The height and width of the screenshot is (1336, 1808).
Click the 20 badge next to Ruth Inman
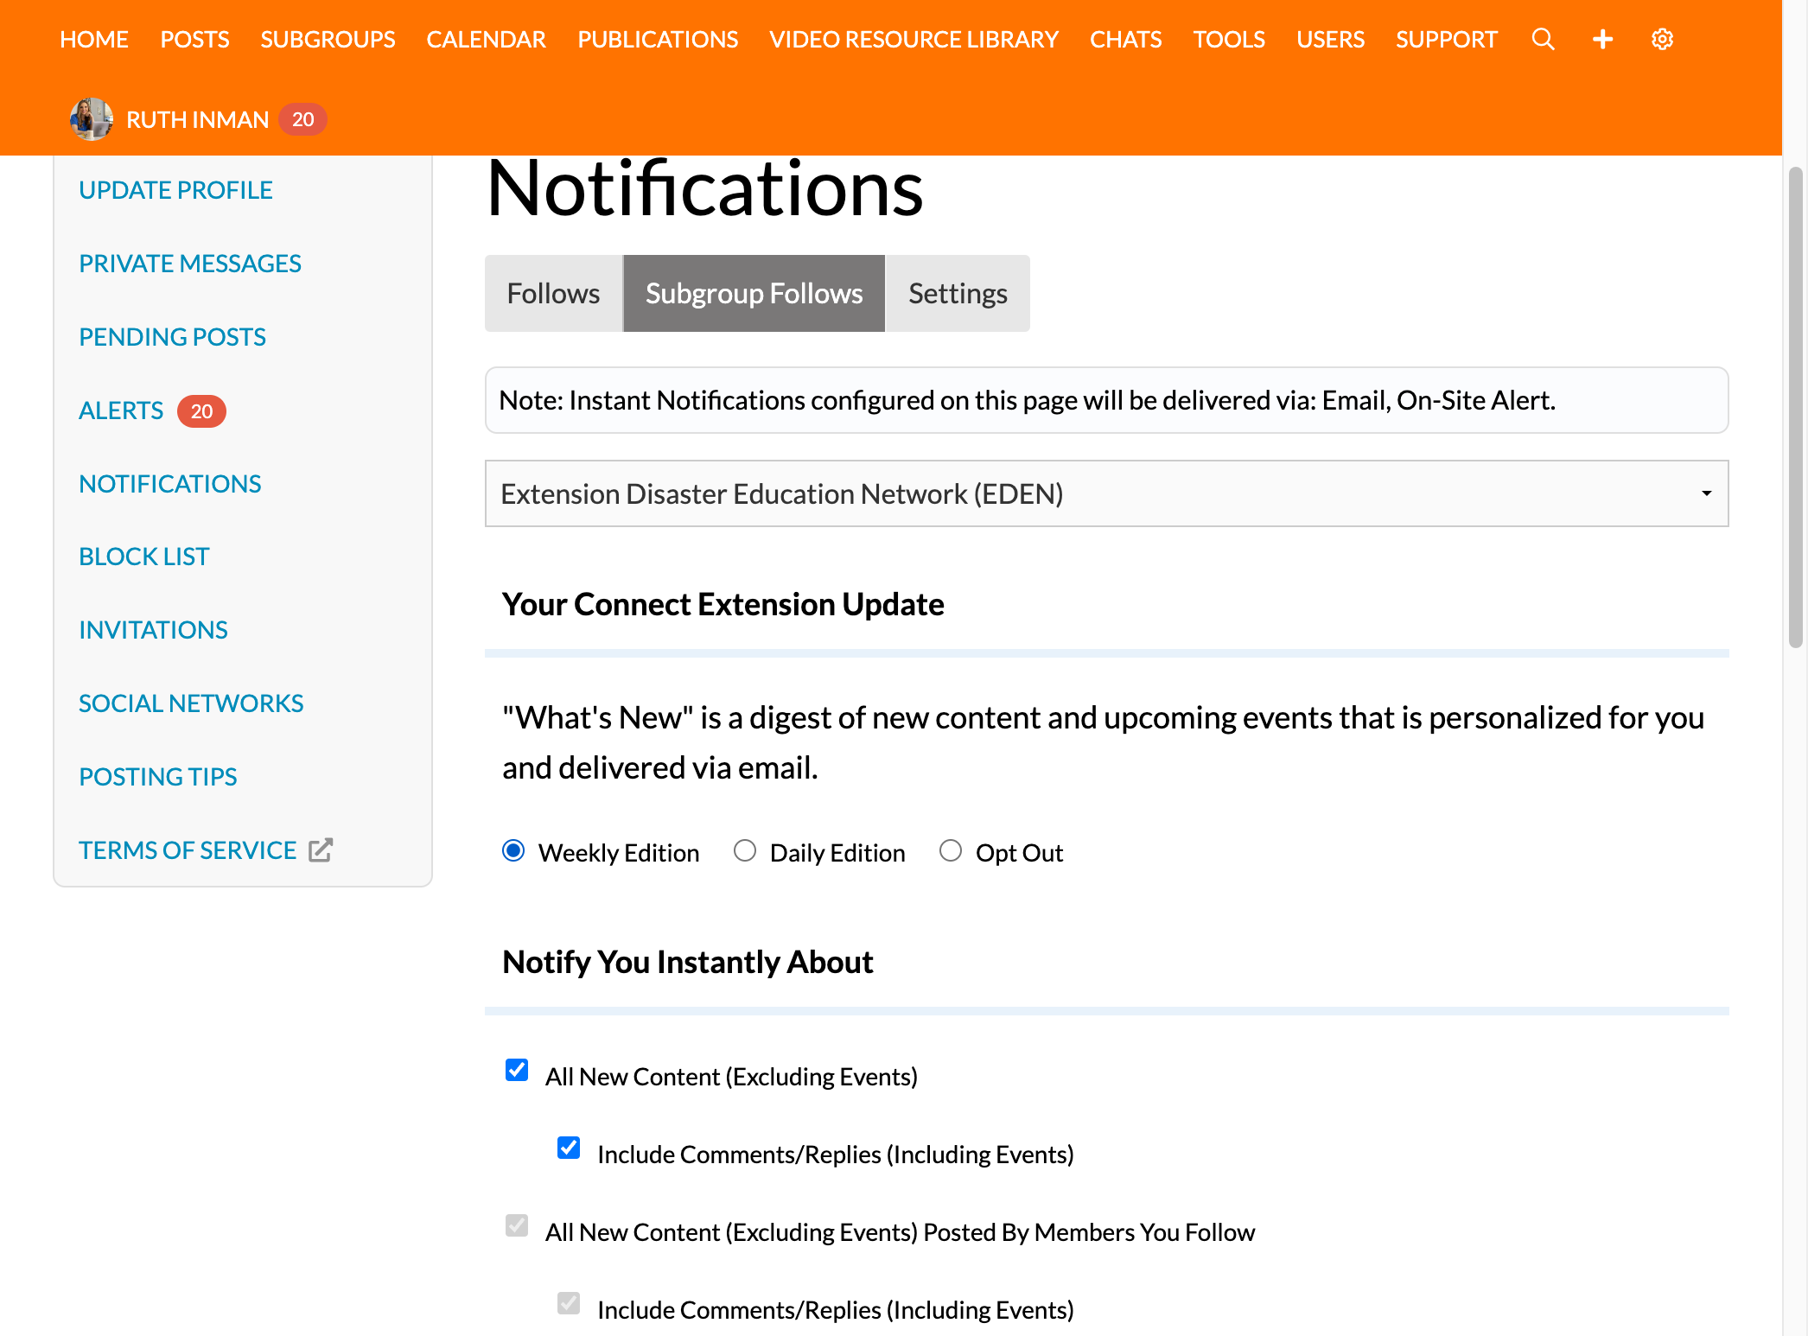(302, 119)
